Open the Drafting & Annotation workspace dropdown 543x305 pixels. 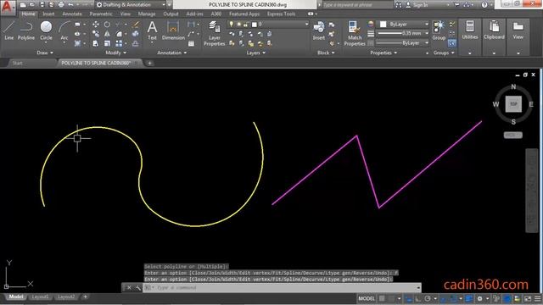tap(131, 5)
